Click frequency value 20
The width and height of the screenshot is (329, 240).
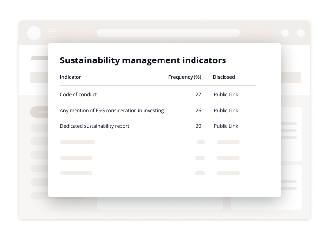[198, 126]
